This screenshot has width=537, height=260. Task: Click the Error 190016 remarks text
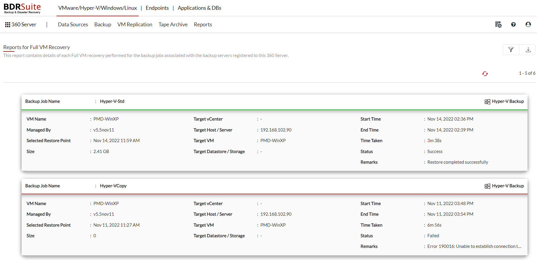(x=474, y=246)
